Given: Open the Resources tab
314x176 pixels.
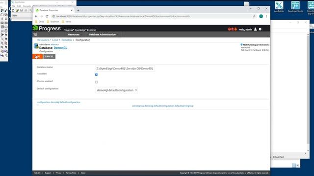Looking at the screenshot, I should coord(74,35).
